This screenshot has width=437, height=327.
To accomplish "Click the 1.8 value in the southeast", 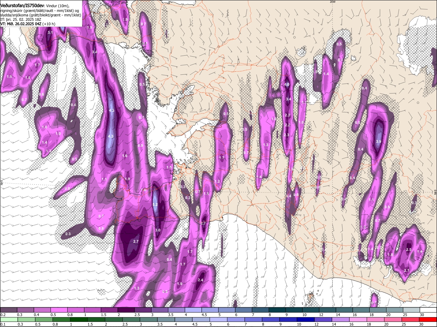I will [390, 255].
